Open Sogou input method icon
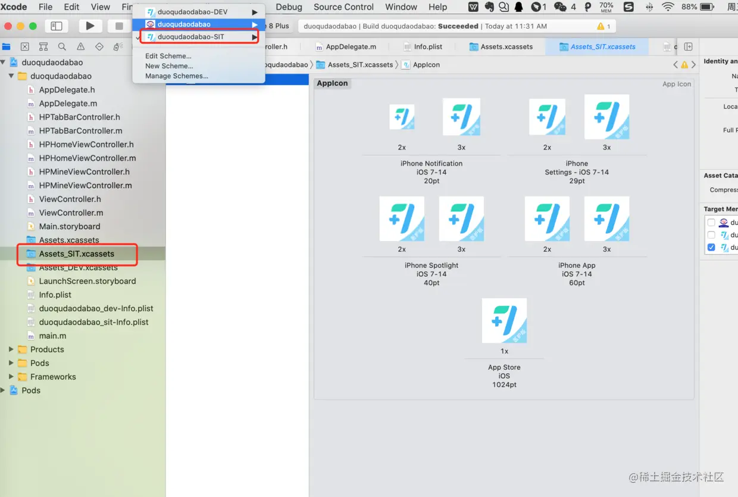 point(628,7)
